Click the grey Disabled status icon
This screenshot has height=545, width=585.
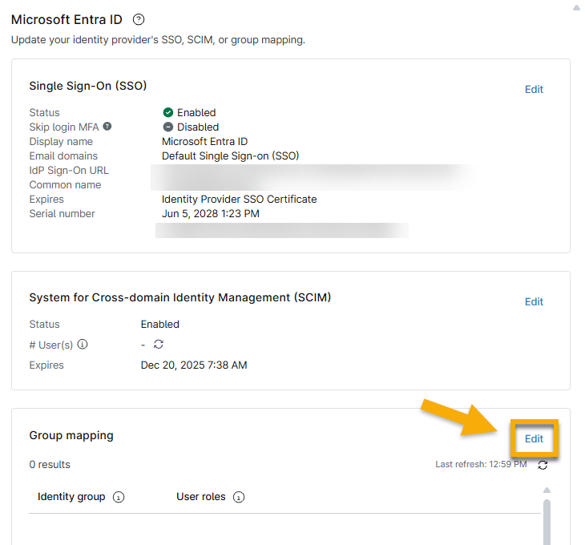click(x=168, y=127)
